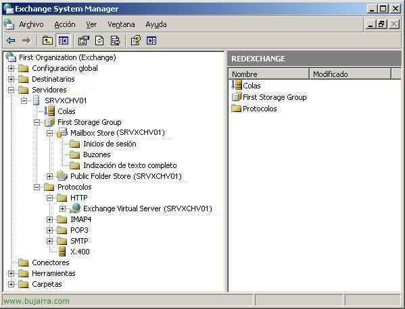
Task: Click the Modificado column header
Action: (350, 74)
